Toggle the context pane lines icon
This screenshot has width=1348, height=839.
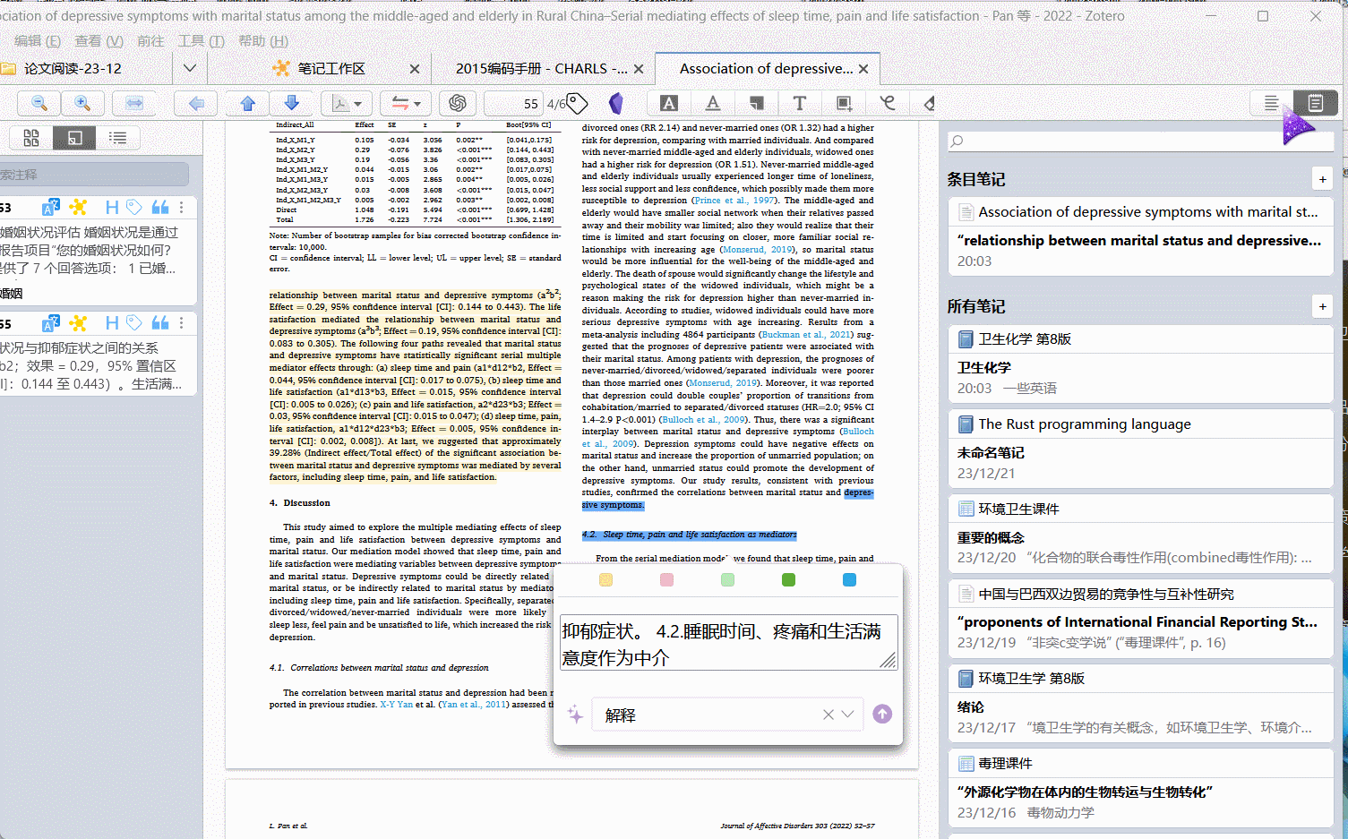point(1271,103)
